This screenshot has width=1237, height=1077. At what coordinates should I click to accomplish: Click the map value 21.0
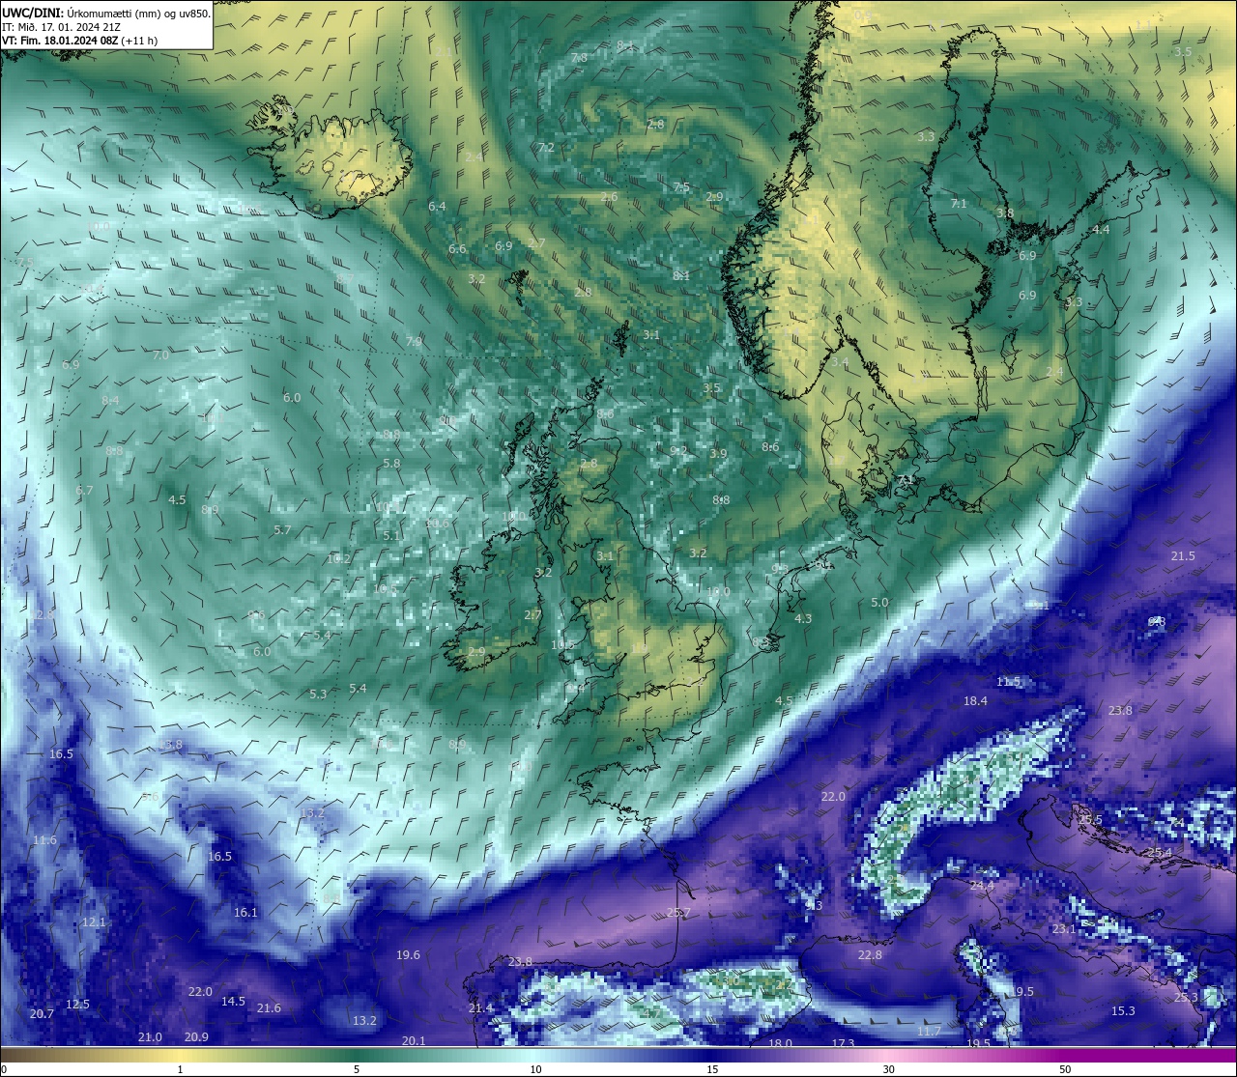pyautogui.click(x=150, y=1036)
